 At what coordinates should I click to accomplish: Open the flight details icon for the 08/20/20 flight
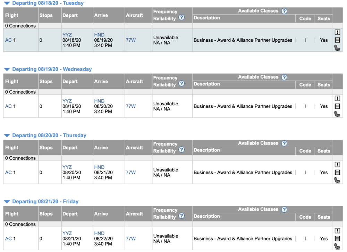[x=337, y=172]
